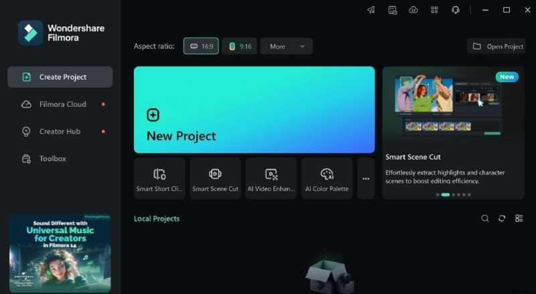
Task: Launch the Smart Scene Cut tool tile
Action: pos(215,178)
